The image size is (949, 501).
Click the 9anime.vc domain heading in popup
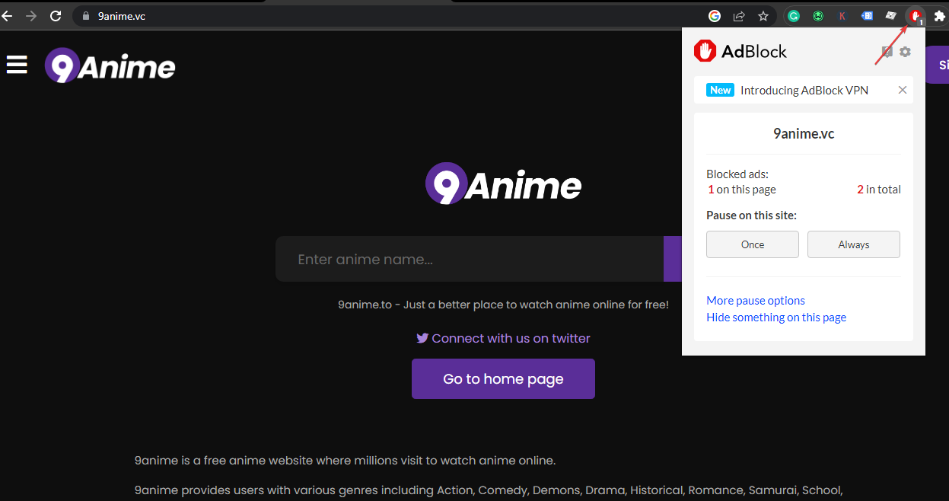pyautogui.click(x=804, y=133)
